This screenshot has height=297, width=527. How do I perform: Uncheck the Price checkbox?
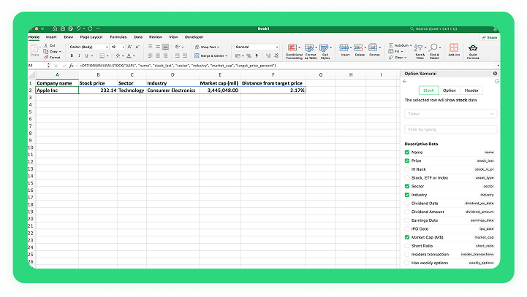pyautogui.click(x=407, y=161)
